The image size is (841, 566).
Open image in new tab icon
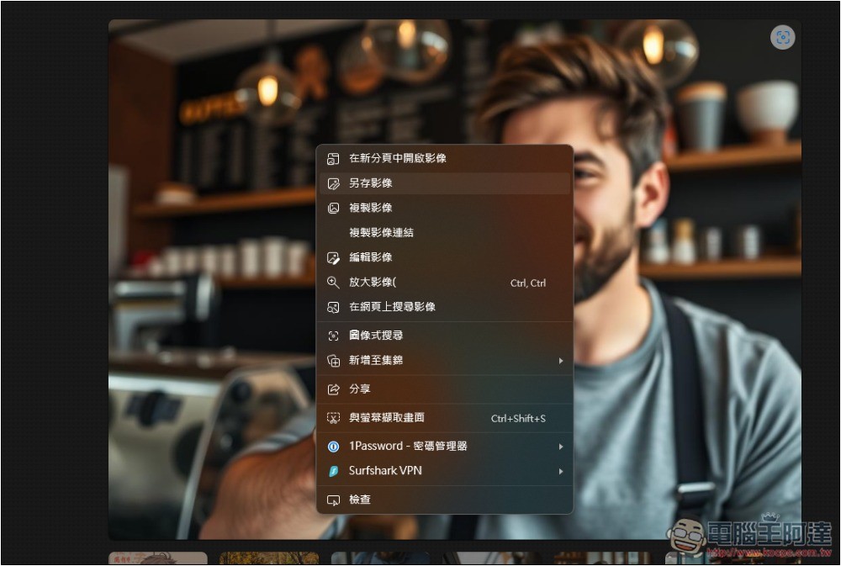pyautogui.click(x=333, y=159)
